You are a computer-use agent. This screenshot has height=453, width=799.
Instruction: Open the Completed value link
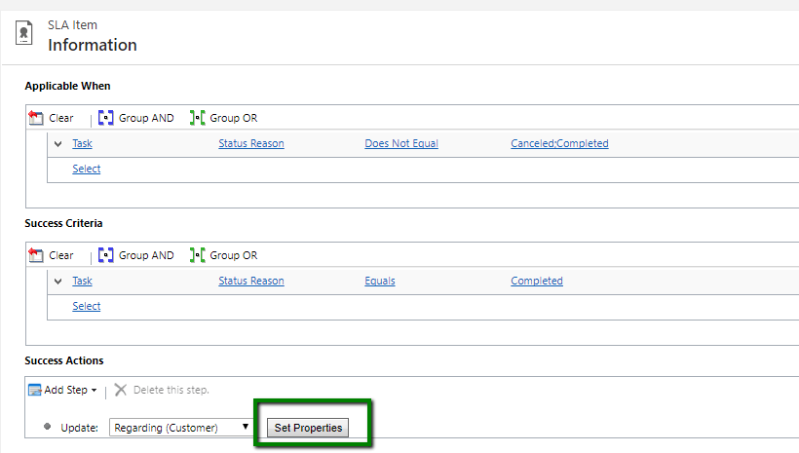(x=537, y=281)
